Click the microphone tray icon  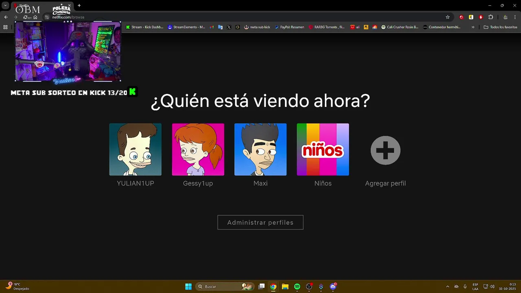pos(465,286)
